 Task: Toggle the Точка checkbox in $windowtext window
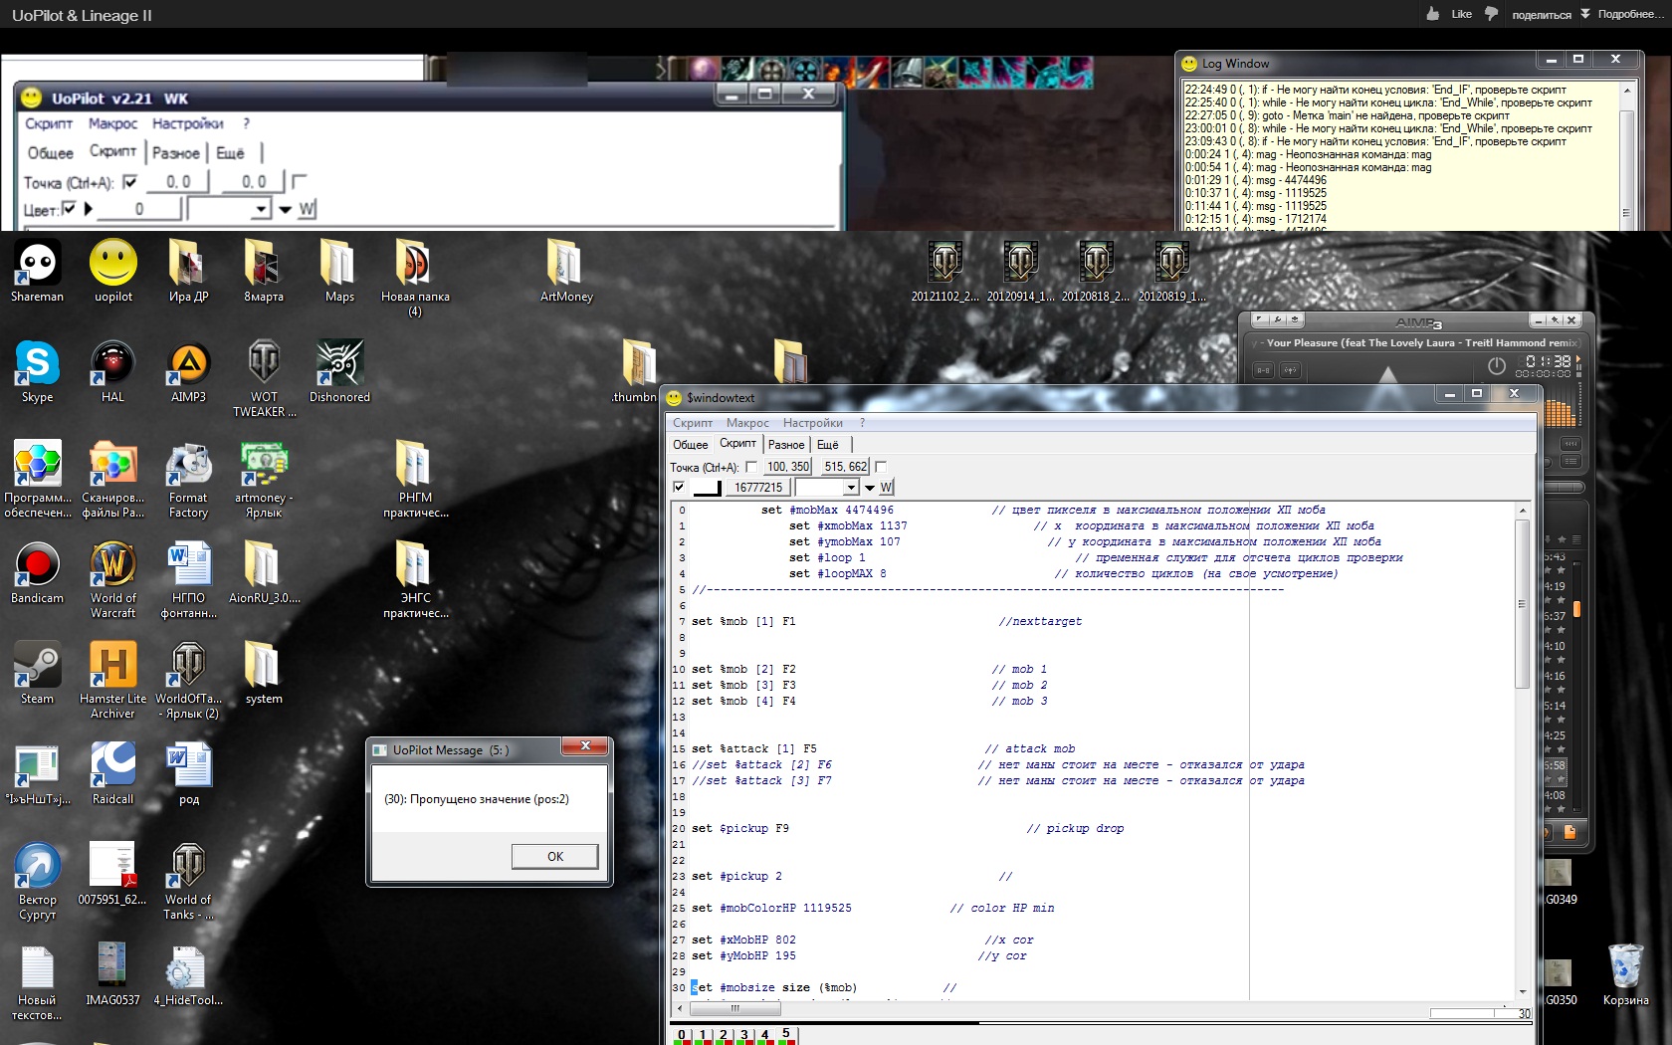coord(751,467)
